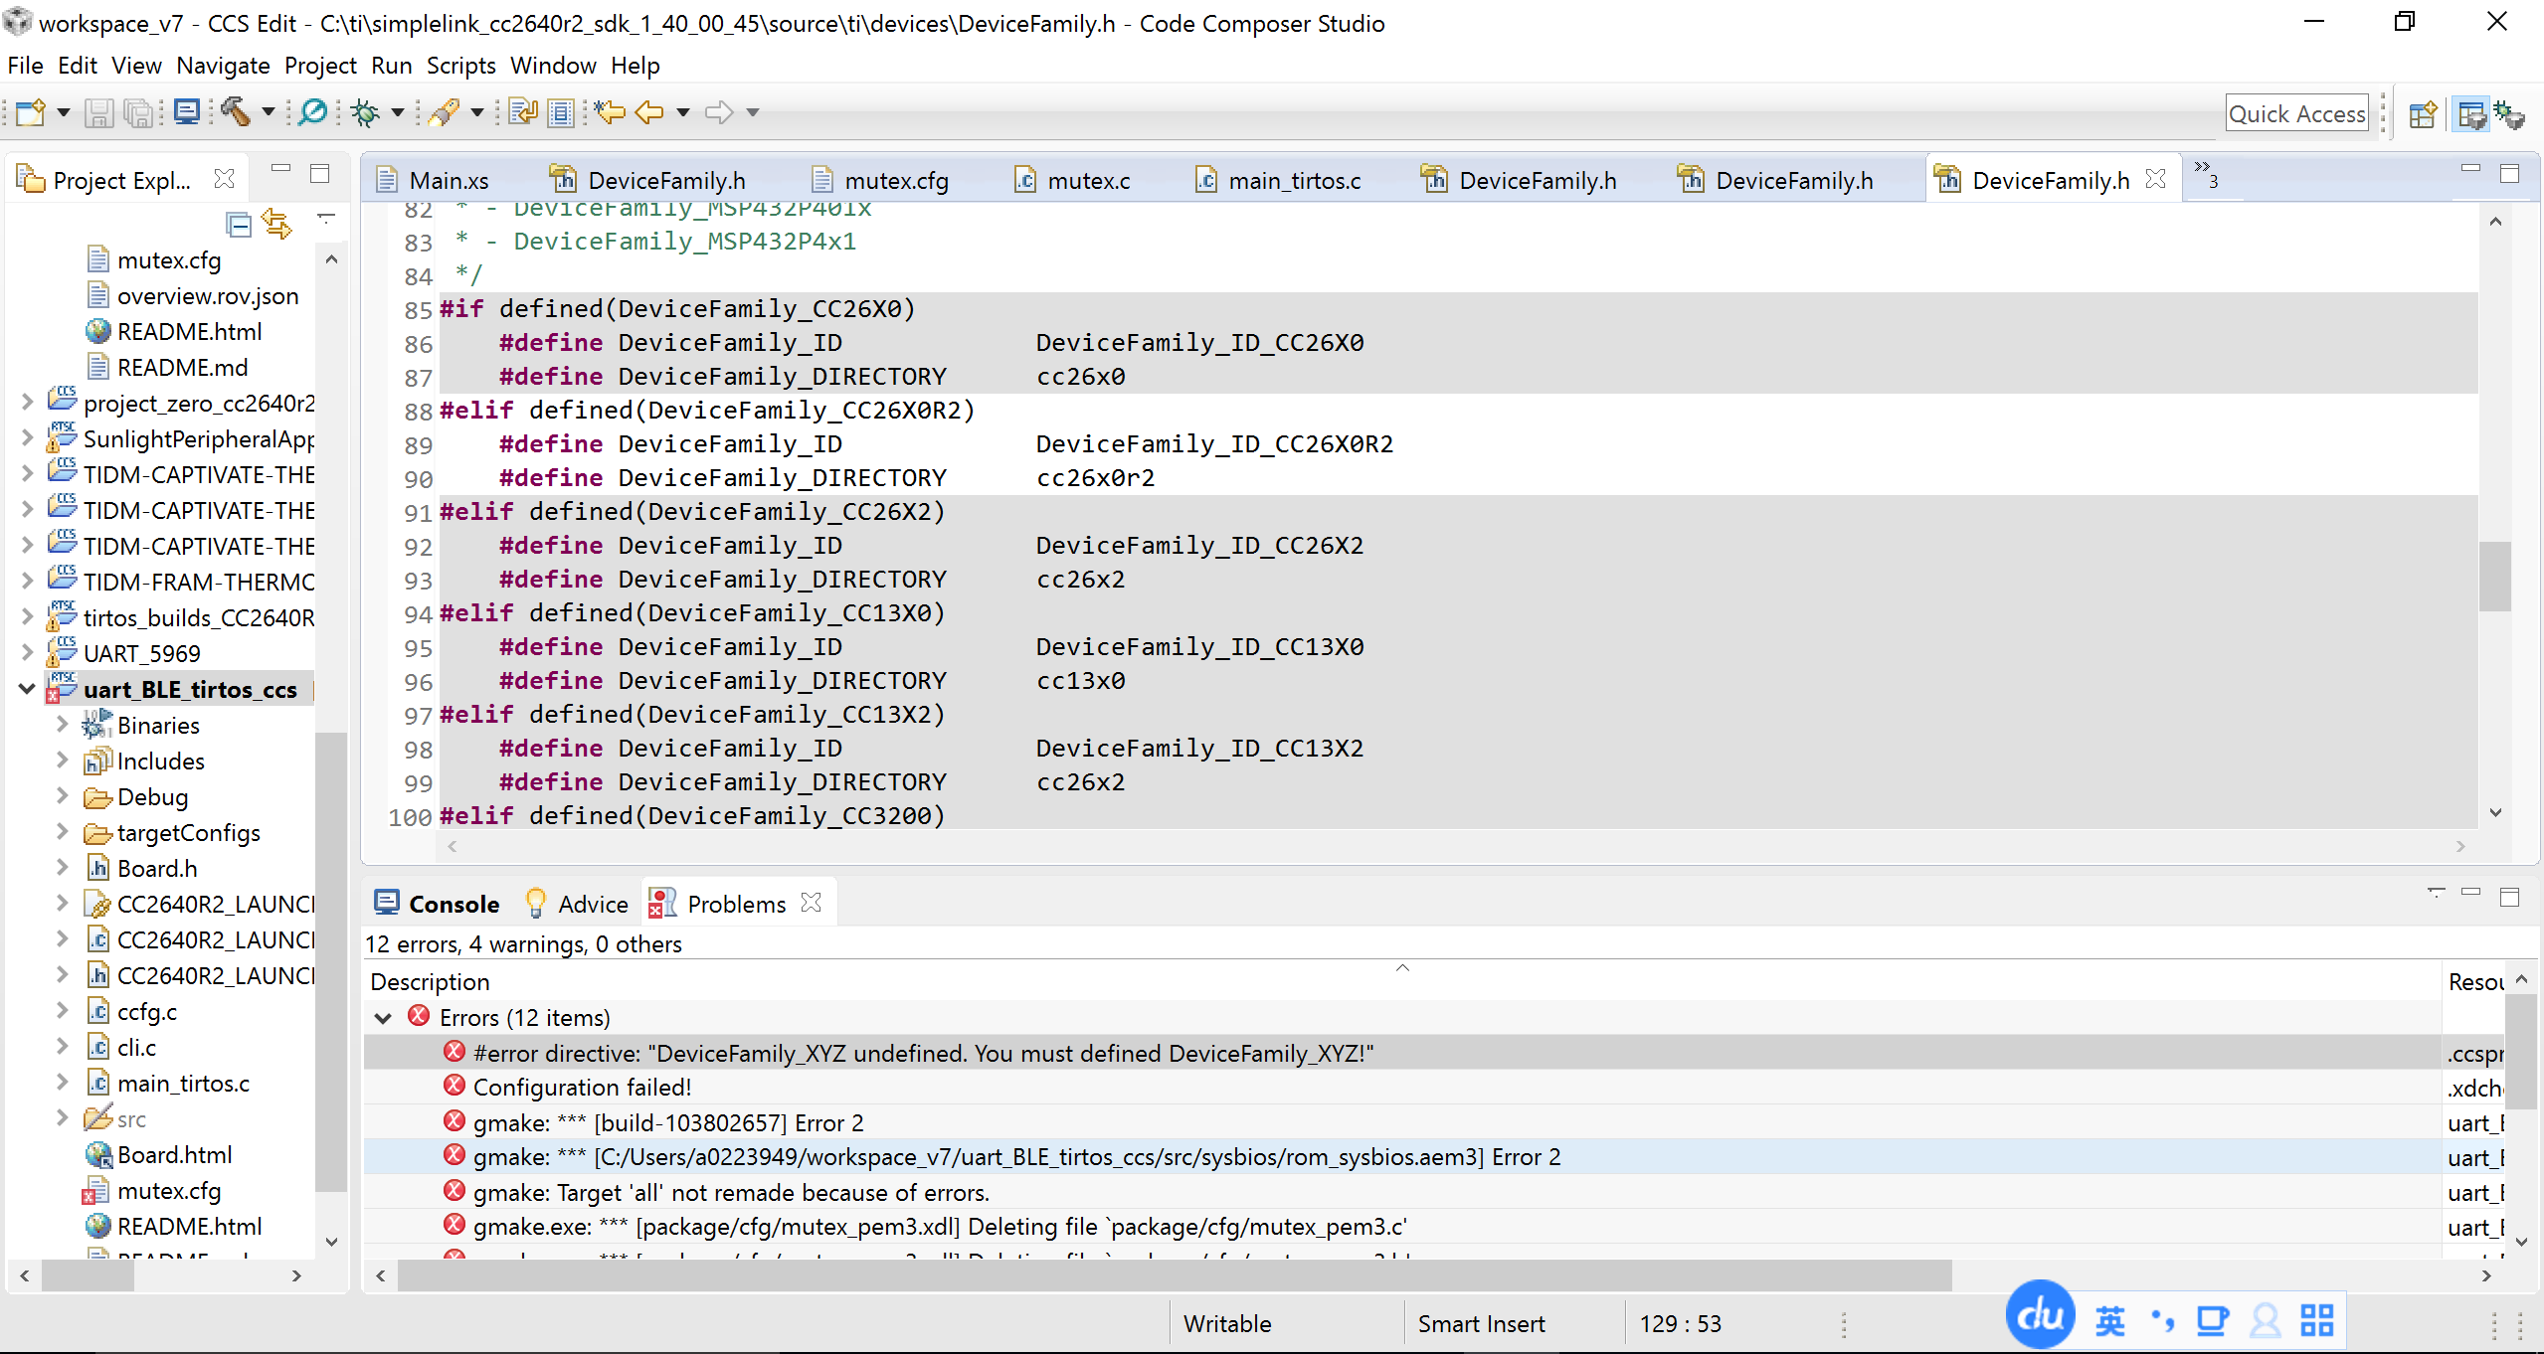Click the Save floppy-disk icon
The image size is (2544, 1354).
(98, 112)
